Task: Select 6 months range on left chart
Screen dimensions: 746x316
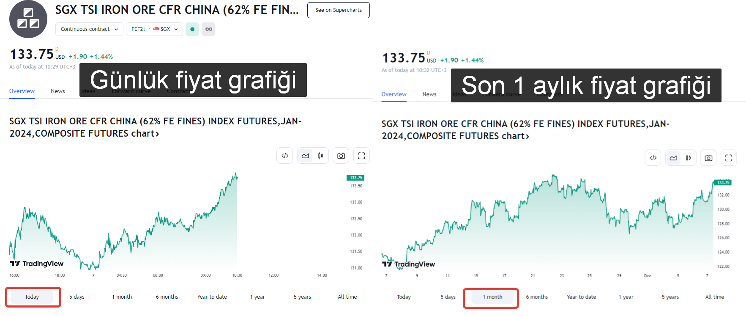Action: [x=167, y=297]
